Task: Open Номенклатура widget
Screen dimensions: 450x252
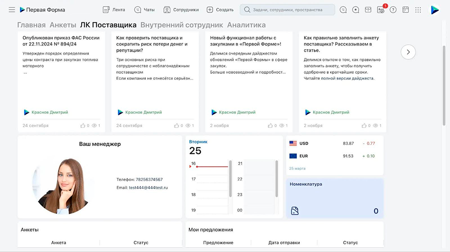Action: 334,198
